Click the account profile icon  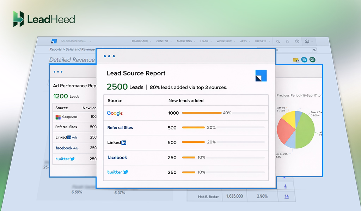click(307, 41)
